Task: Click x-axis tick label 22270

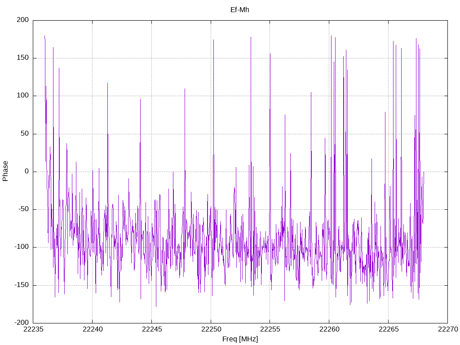Action: pyautogui.click(x=448, y=329)
